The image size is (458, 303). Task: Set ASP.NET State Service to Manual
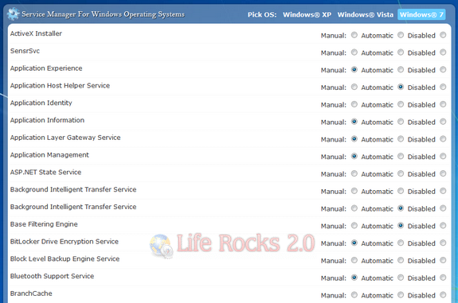pos(354,173)
